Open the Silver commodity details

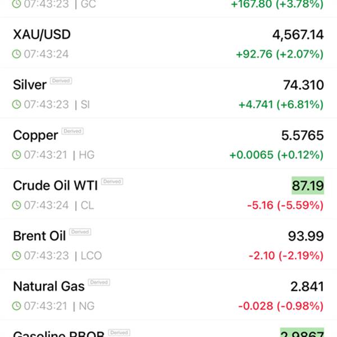pos(30,85)
